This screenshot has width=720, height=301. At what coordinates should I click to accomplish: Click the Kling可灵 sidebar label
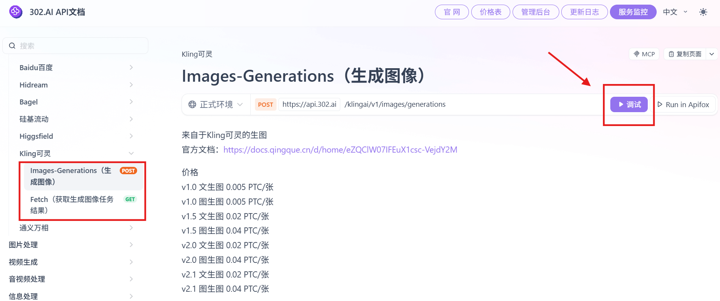pyautogui.click(x=35, y=153)
